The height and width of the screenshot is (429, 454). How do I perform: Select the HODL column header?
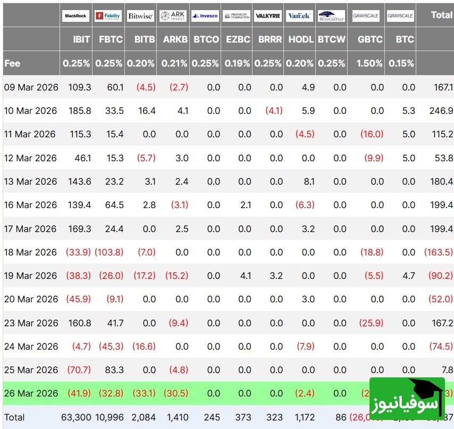pos(301,39)
